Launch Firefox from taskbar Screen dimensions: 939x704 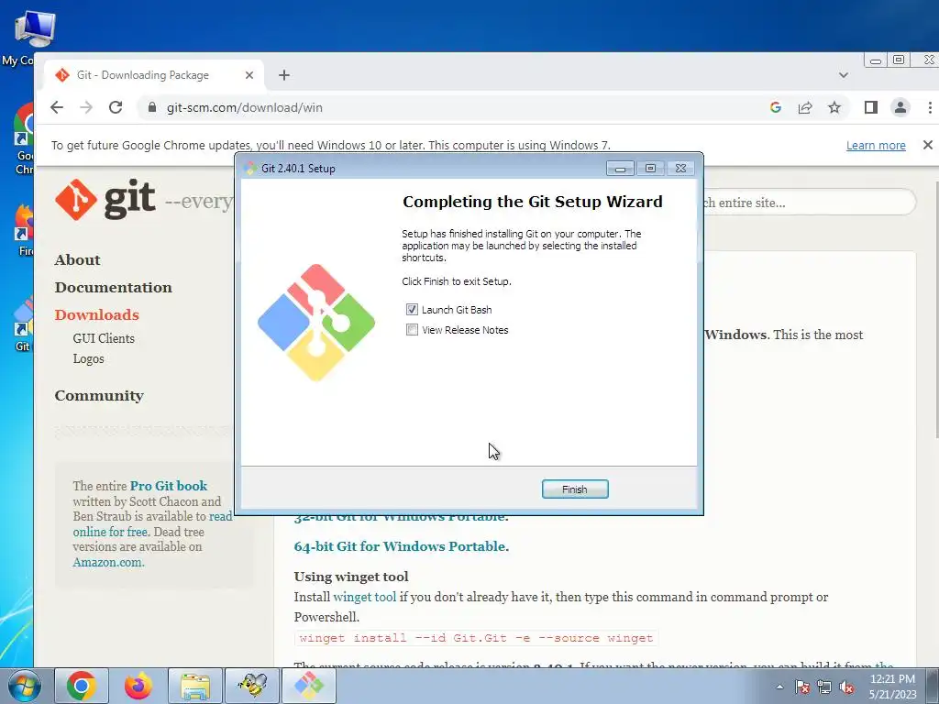(x=138, y=686)
